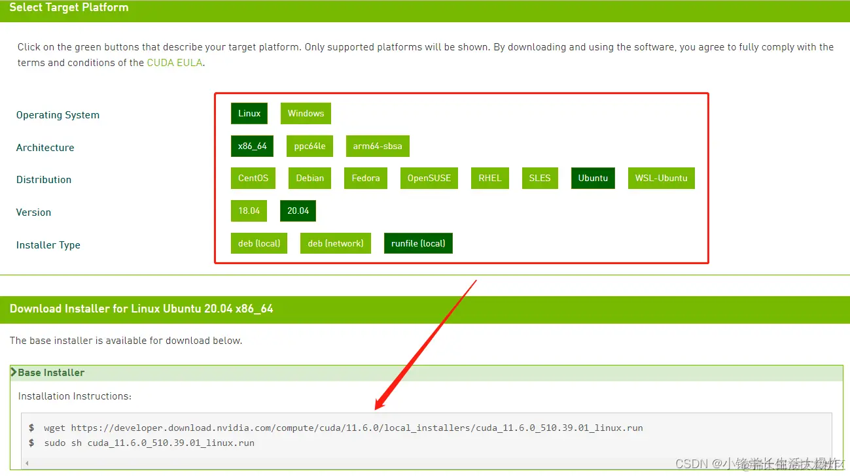Choose ppc64le architecture
This screenshot has width=850, height=476.
(x=310, y=146)
